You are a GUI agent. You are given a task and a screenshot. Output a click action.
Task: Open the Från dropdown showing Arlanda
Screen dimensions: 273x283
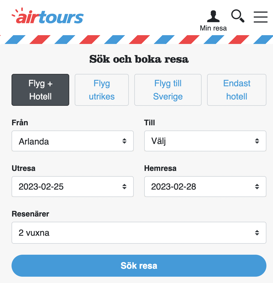[73, 141]
